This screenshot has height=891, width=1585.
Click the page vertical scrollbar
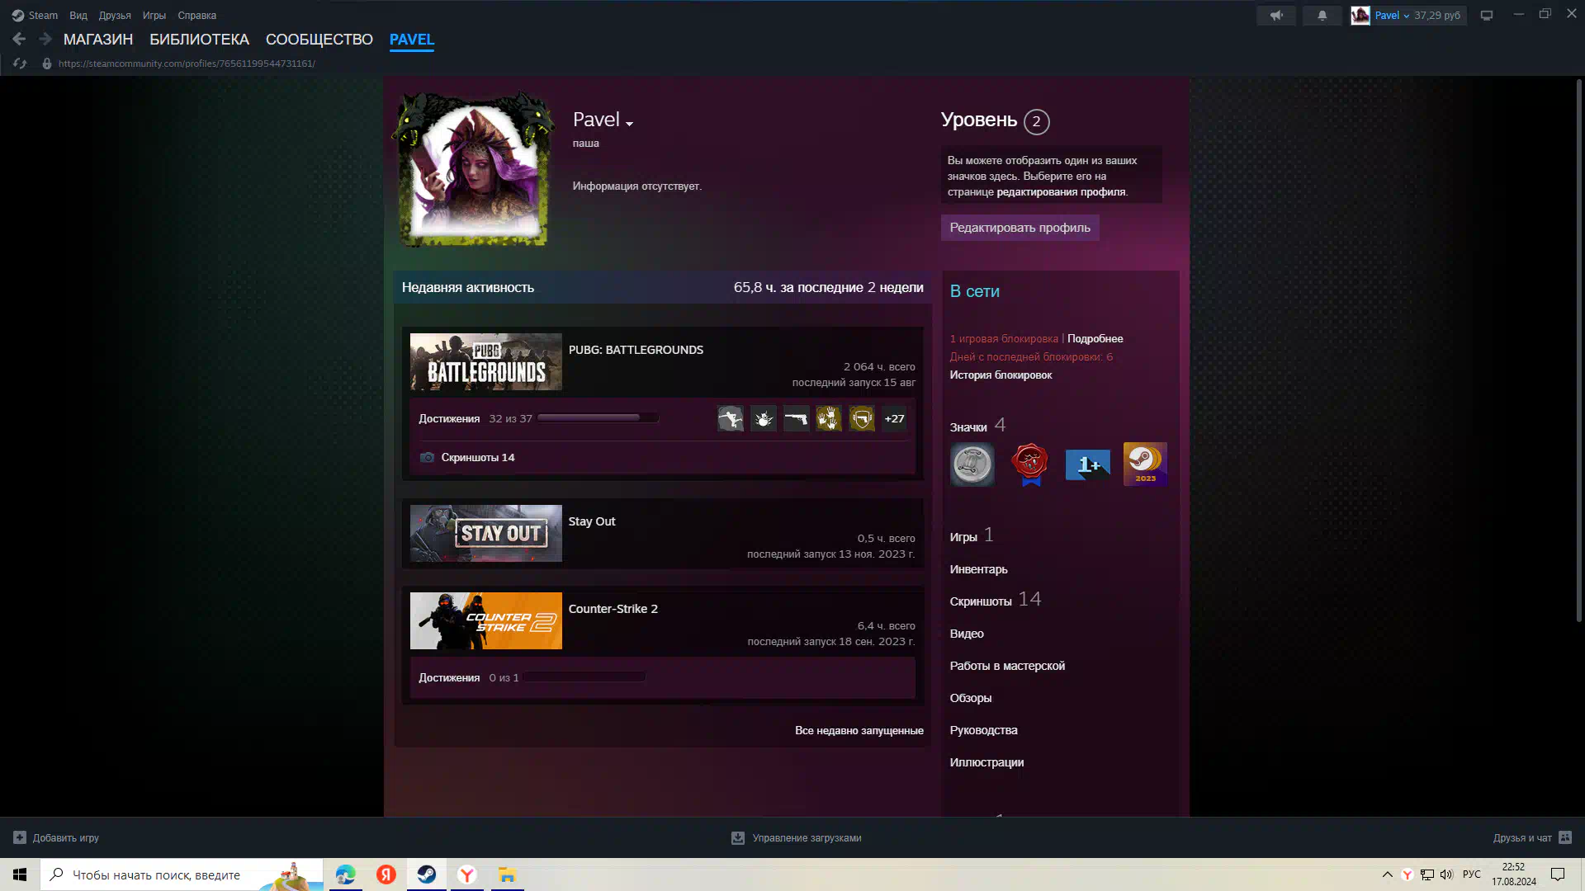coord(1579,351)
